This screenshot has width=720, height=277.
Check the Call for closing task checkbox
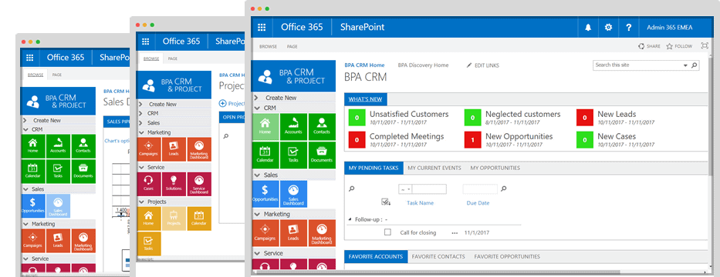387,232
